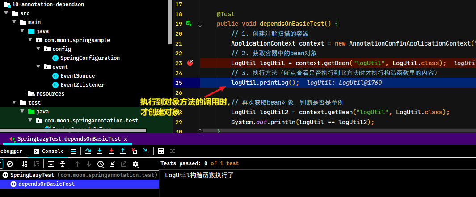Select dependsOnBasicTest in the test tree
The height and width of the screenshot is (197, 476).
pyautogui.click(x=46, y=184)
